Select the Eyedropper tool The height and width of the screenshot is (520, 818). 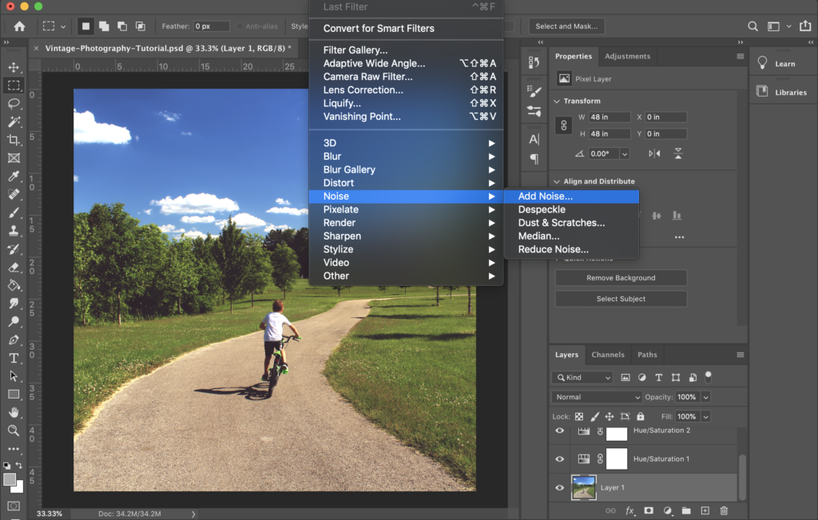point(14,177)
